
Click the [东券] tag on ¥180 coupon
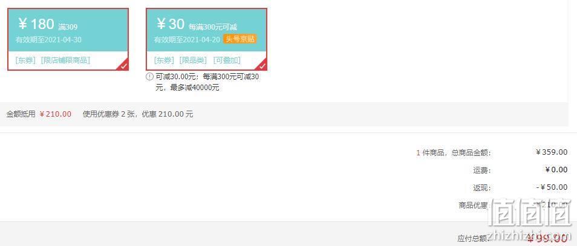[x=25, y=60]
